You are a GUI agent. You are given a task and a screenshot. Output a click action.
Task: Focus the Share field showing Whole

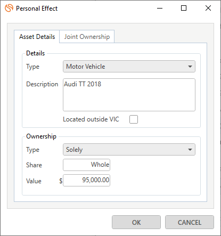[86, 165]
